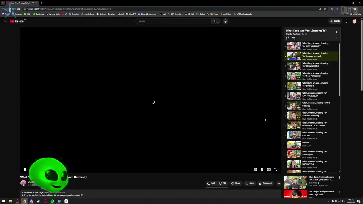Open the Dashboard bookmark

[38, 14]
